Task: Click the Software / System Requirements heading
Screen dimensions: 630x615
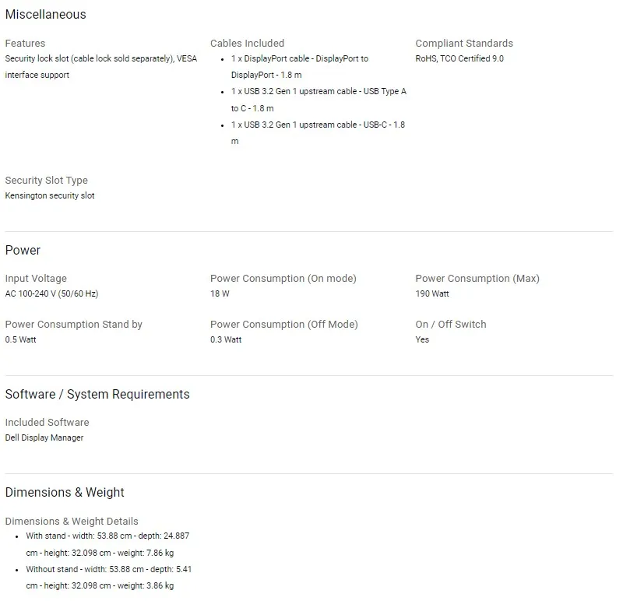Action: 97,394
